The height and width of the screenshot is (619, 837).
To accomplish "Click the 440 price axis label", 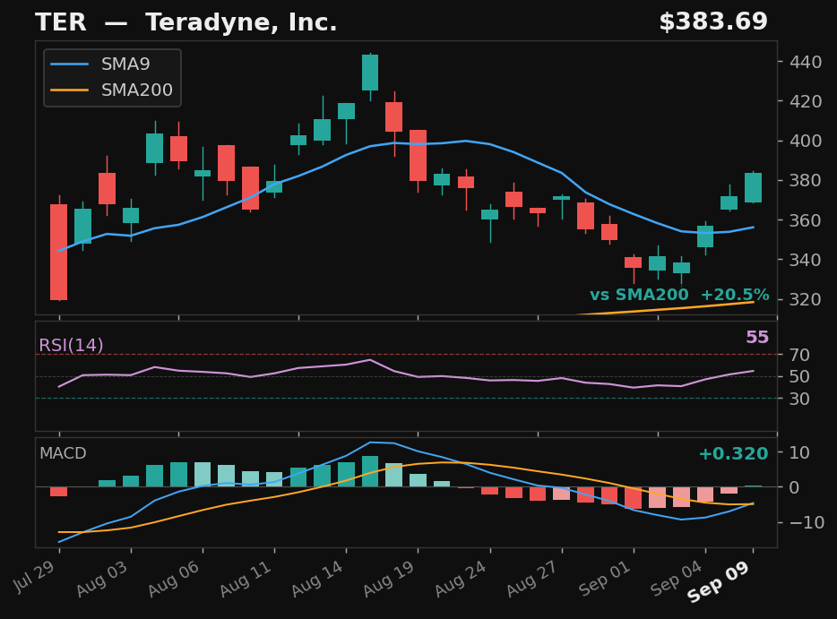I will (806, 62).
